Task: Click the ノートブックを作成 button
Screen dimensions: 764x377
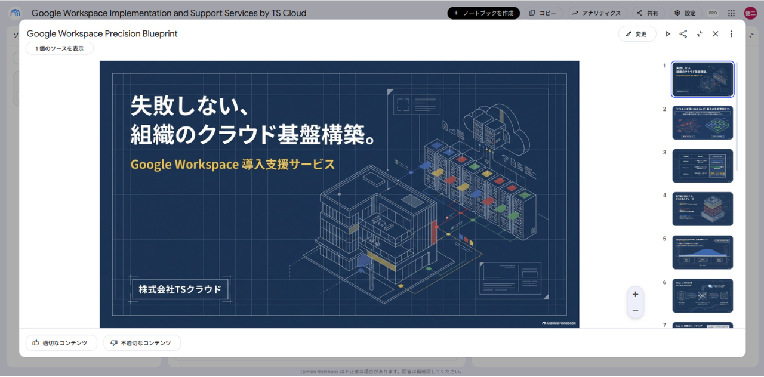Action: pos(483,13)
